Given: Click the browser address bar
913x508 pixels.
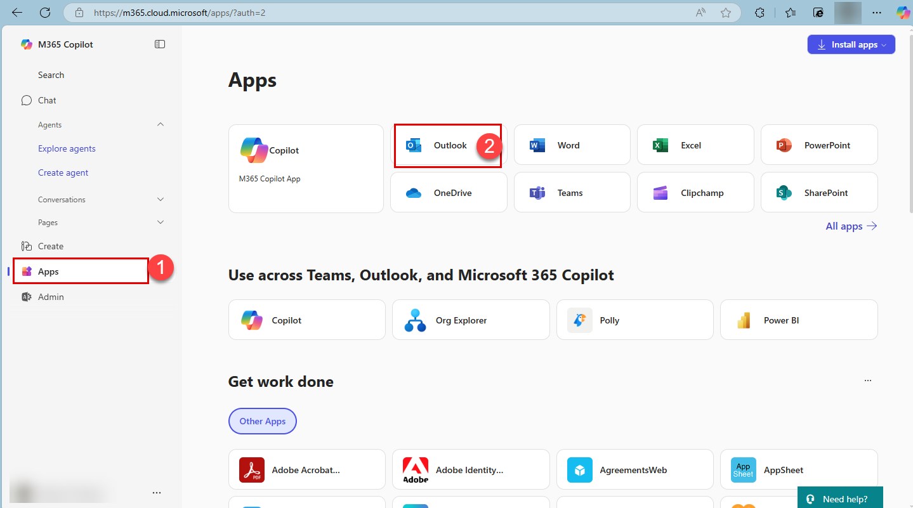Looking at the screenshot, I should pyautogui.click(x=381, y=13).
